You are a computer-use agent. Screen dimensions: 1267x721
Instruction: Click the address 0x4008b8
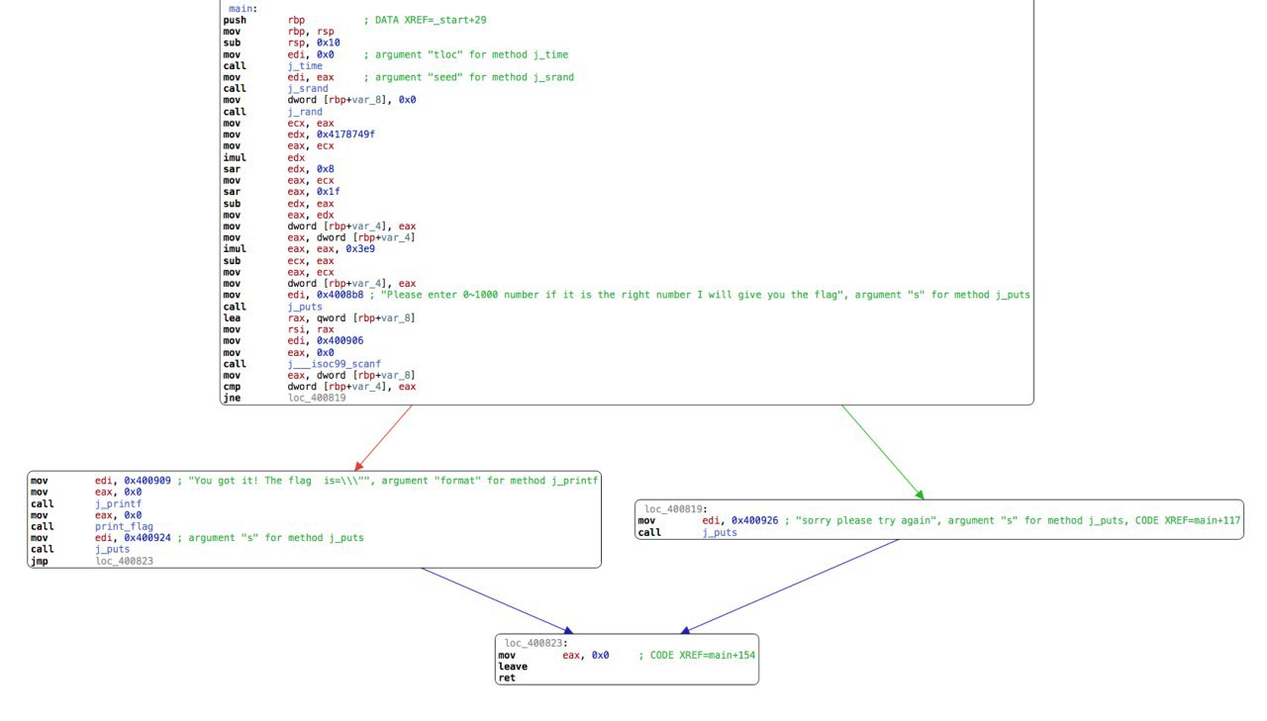point(341,295)
